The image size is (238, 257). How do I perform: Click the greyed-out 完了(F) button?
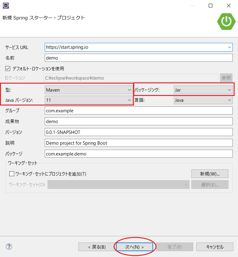pos(174,247)
